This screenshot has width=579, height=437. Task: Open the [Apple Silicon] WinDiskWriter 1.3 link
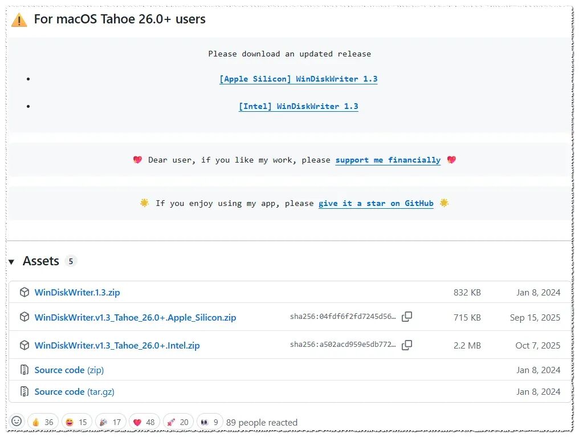(299, 79)
